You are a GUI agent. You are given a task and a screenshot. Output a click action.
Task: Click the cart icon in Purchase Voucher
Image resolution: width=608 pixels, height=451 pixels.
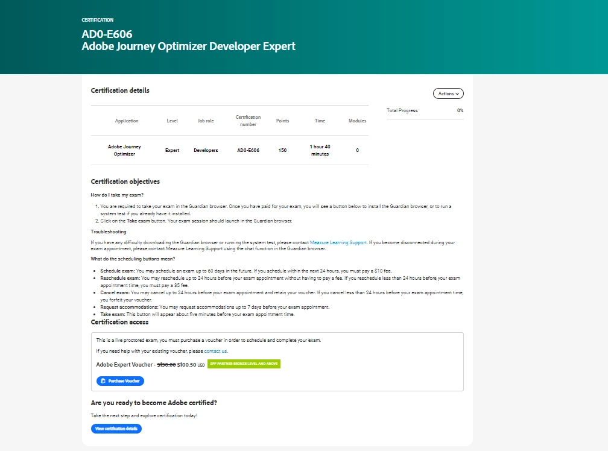[x=103, y=381]
